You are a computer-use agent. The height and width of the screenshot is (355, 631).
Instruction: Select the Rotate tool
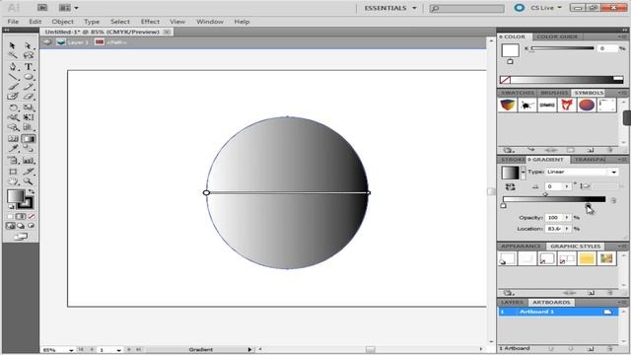pos(13,107)
